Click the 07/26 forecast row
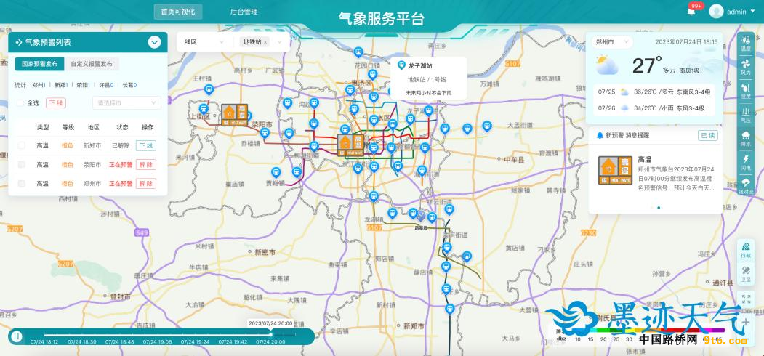The height and width of the screenshot is (356, 764). point(654,108)
